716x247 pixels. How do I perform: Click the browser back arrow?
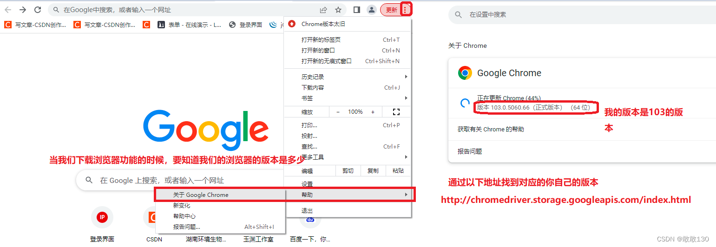[x=8, y=10]
